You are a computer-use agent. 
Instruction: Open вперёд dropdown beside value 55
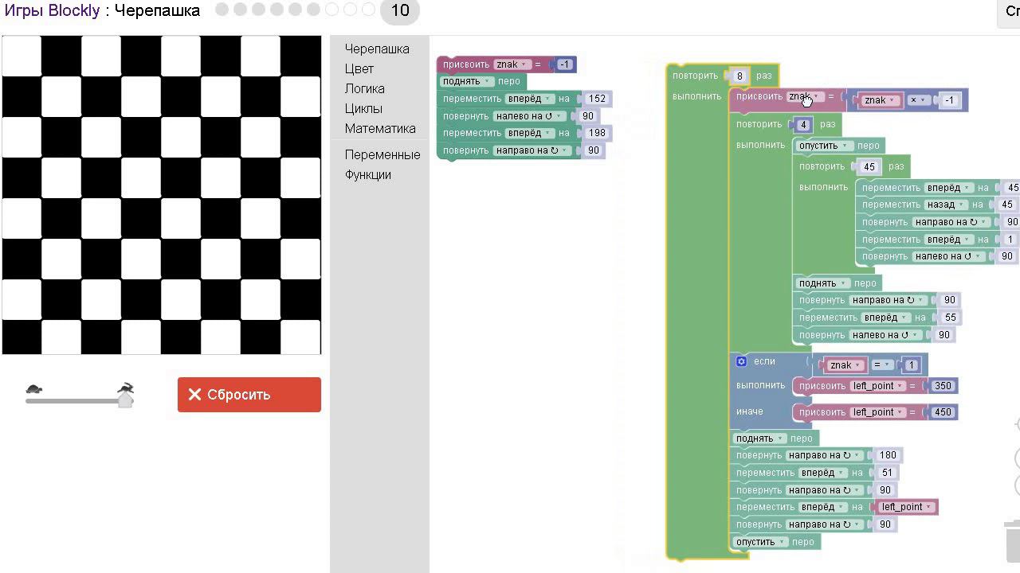[x=885, y=318]
